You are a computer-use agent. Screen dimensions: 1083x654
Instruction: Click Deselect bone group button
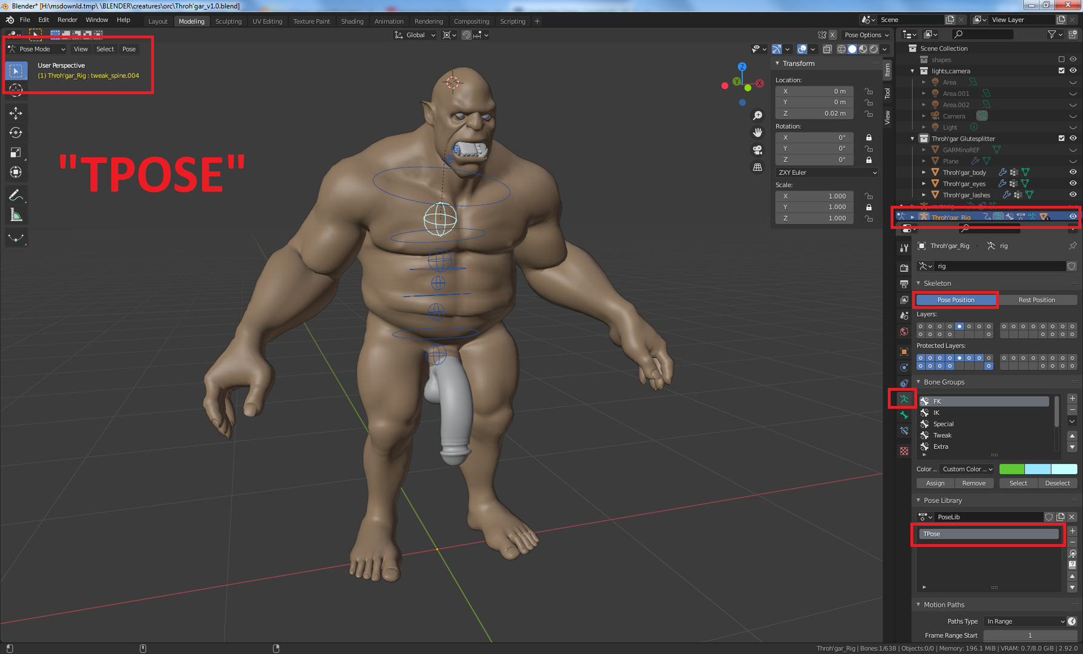click(x=1058, y=483)
